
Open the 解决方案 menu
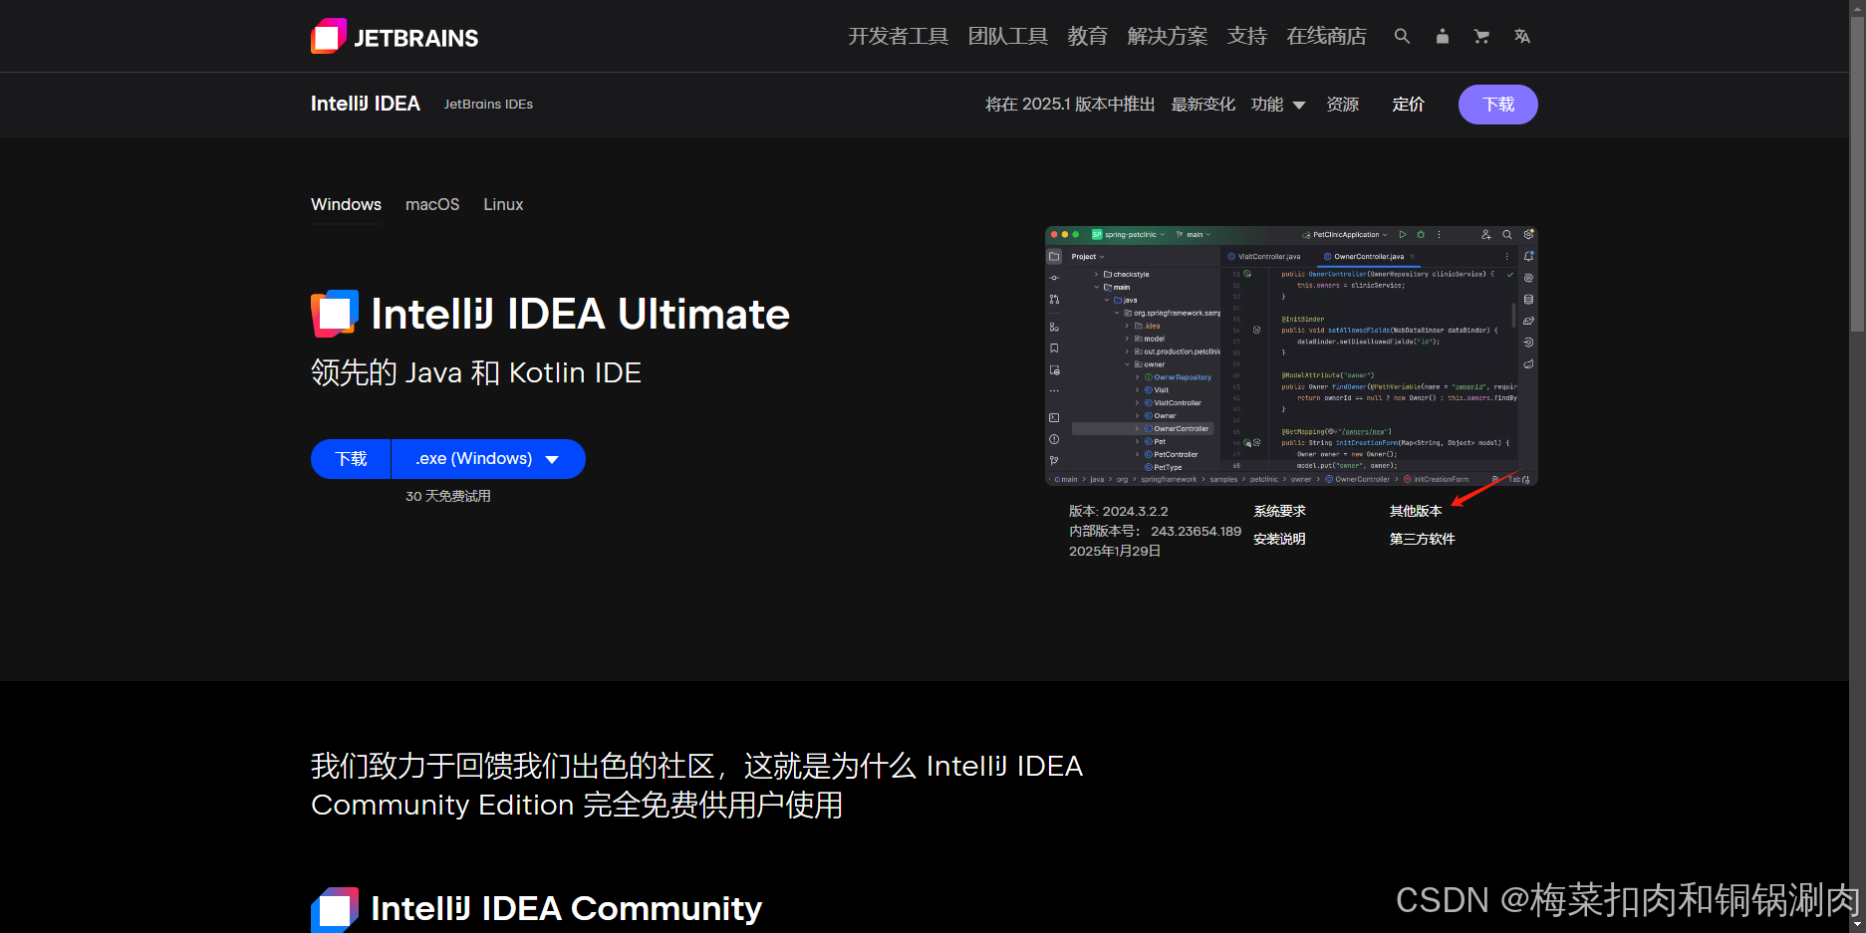tap(1167, 36)
